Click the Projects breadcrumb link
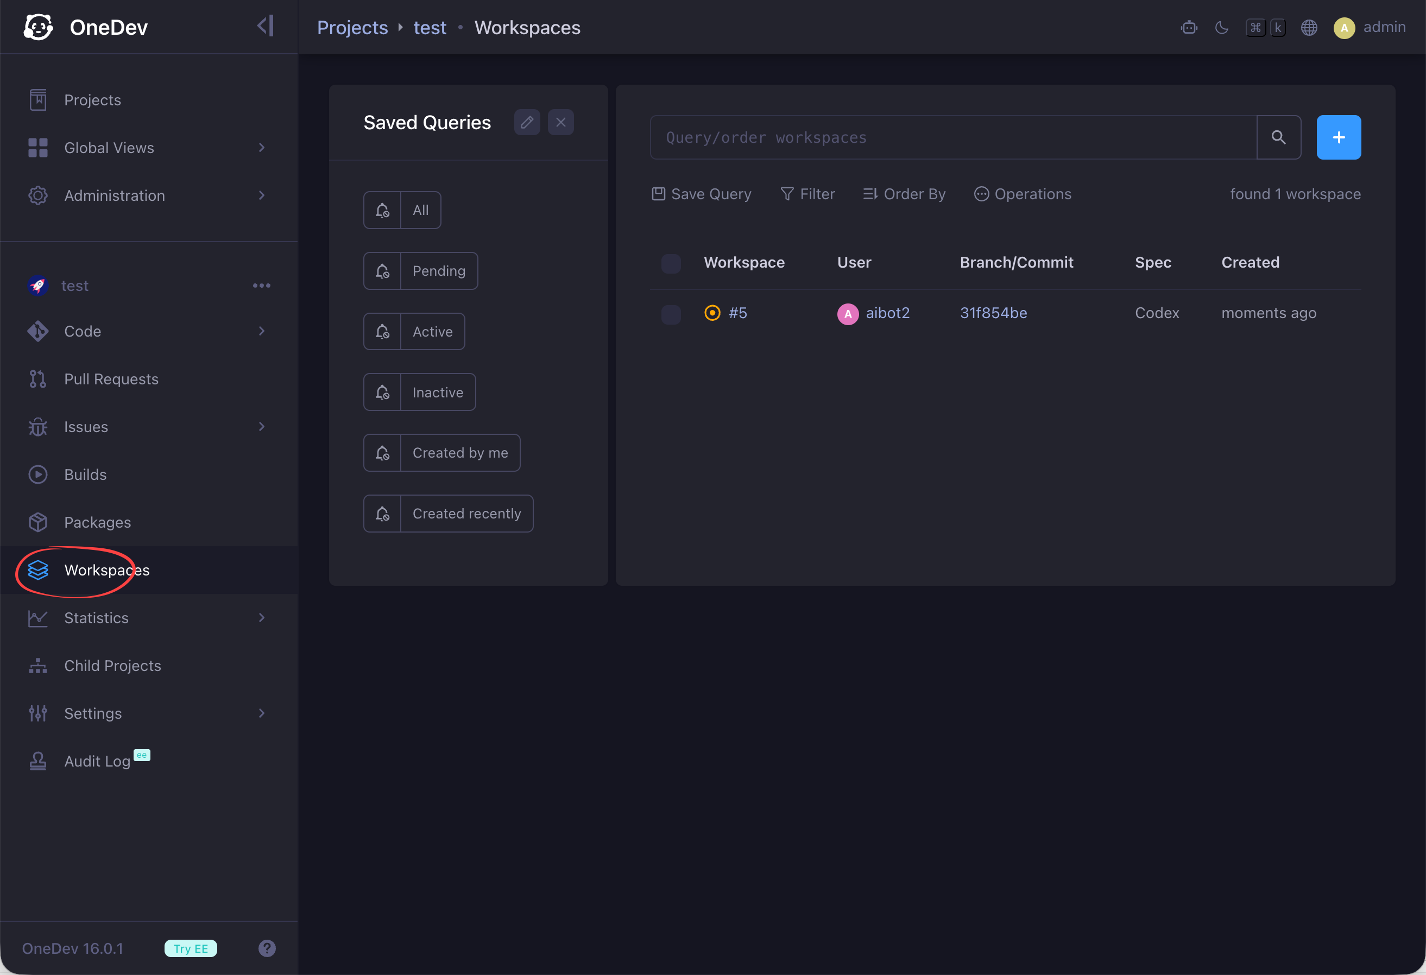 click(x=352, y=28)
